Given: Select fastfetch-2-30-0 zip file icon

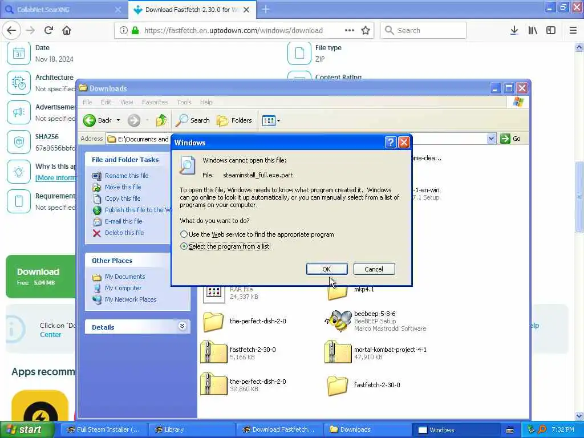Looking at the screenshot, I should tap(213, 352).
